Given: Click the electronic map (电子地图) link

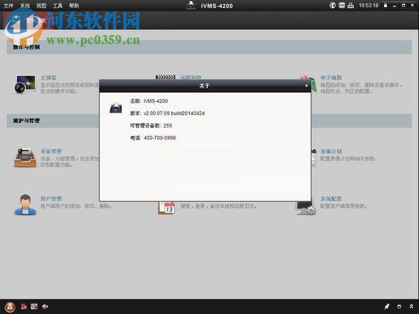Looking at the screenshot, I should pos(331,77).
